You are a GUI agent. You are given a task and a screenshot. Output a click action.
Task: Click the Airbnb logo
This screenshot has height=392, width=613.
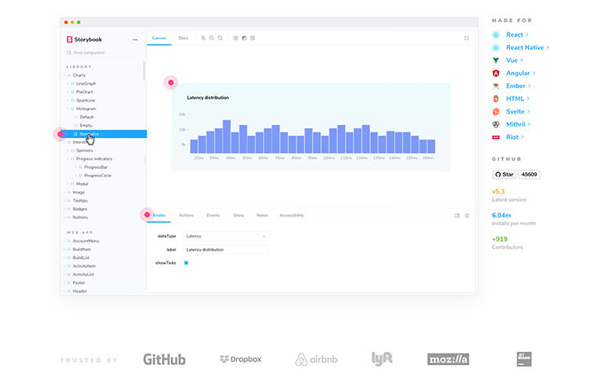click(x=316, y=359)
